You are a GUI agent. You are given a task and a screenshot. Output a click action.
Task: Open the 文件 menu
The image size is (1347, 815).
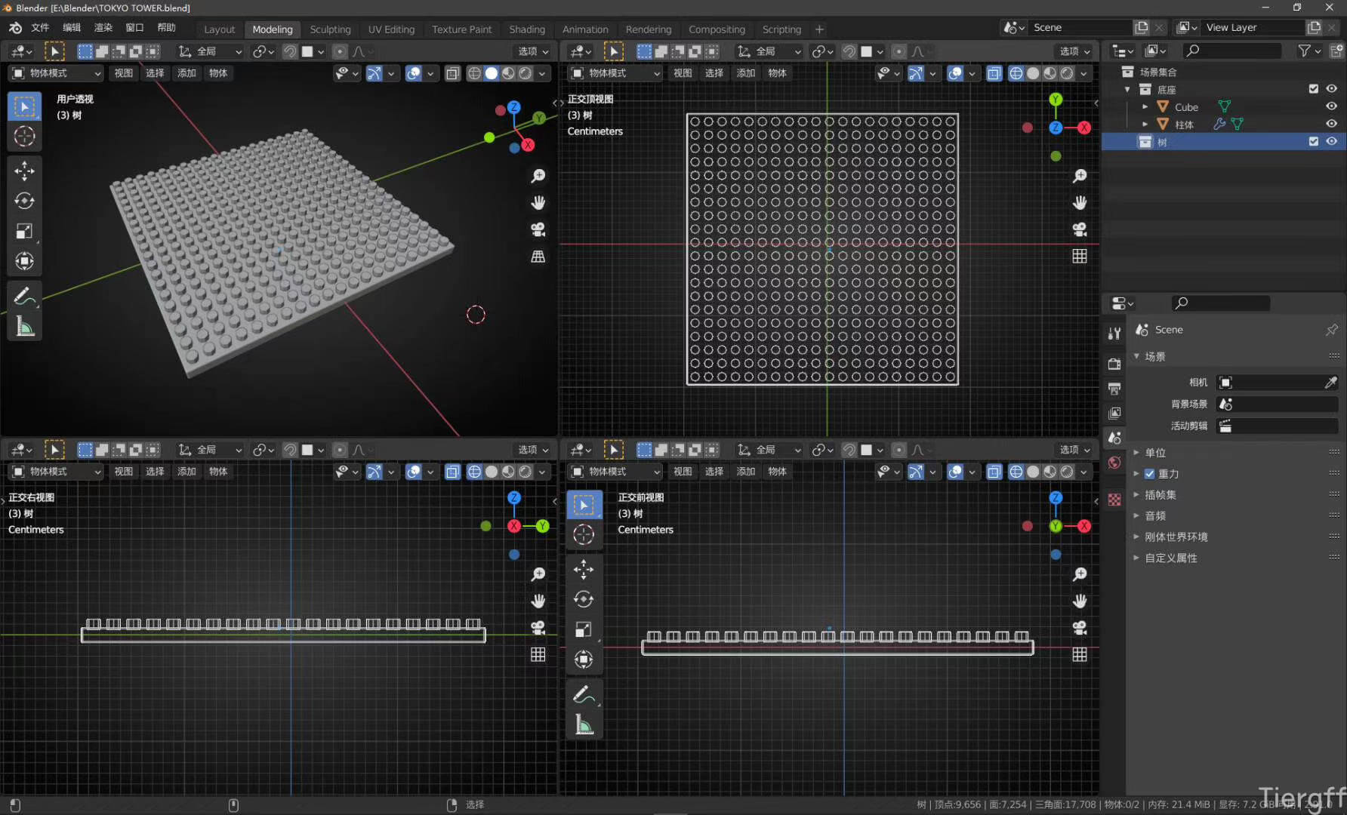click(x=40, y=28)
